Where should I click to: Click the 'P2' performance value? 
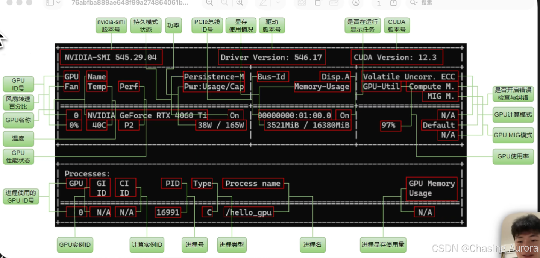[129, 125]
